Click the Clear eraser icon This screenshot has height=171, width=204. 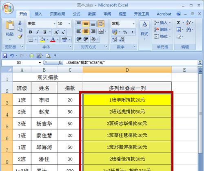click(x=179, y=37)
